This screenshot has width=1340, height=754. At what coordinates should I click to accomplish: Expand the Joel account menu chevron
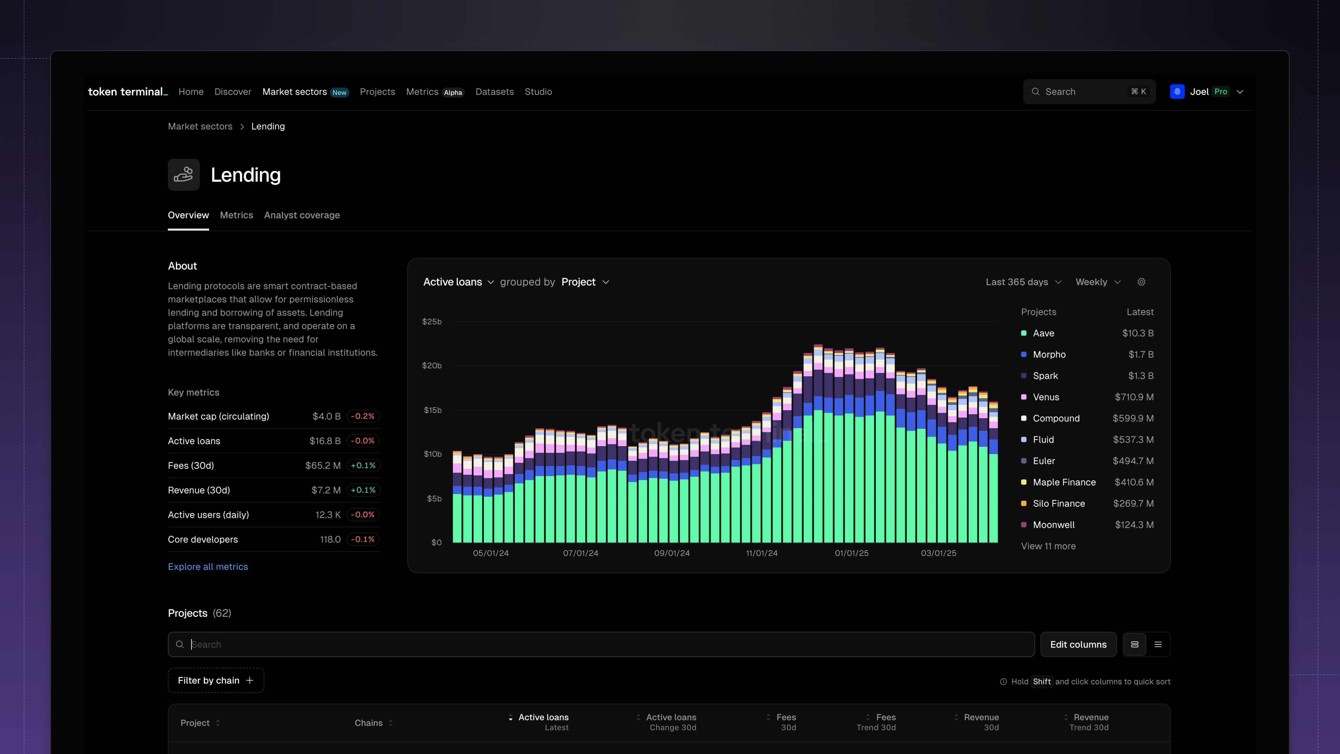[x=1240, y=91]
